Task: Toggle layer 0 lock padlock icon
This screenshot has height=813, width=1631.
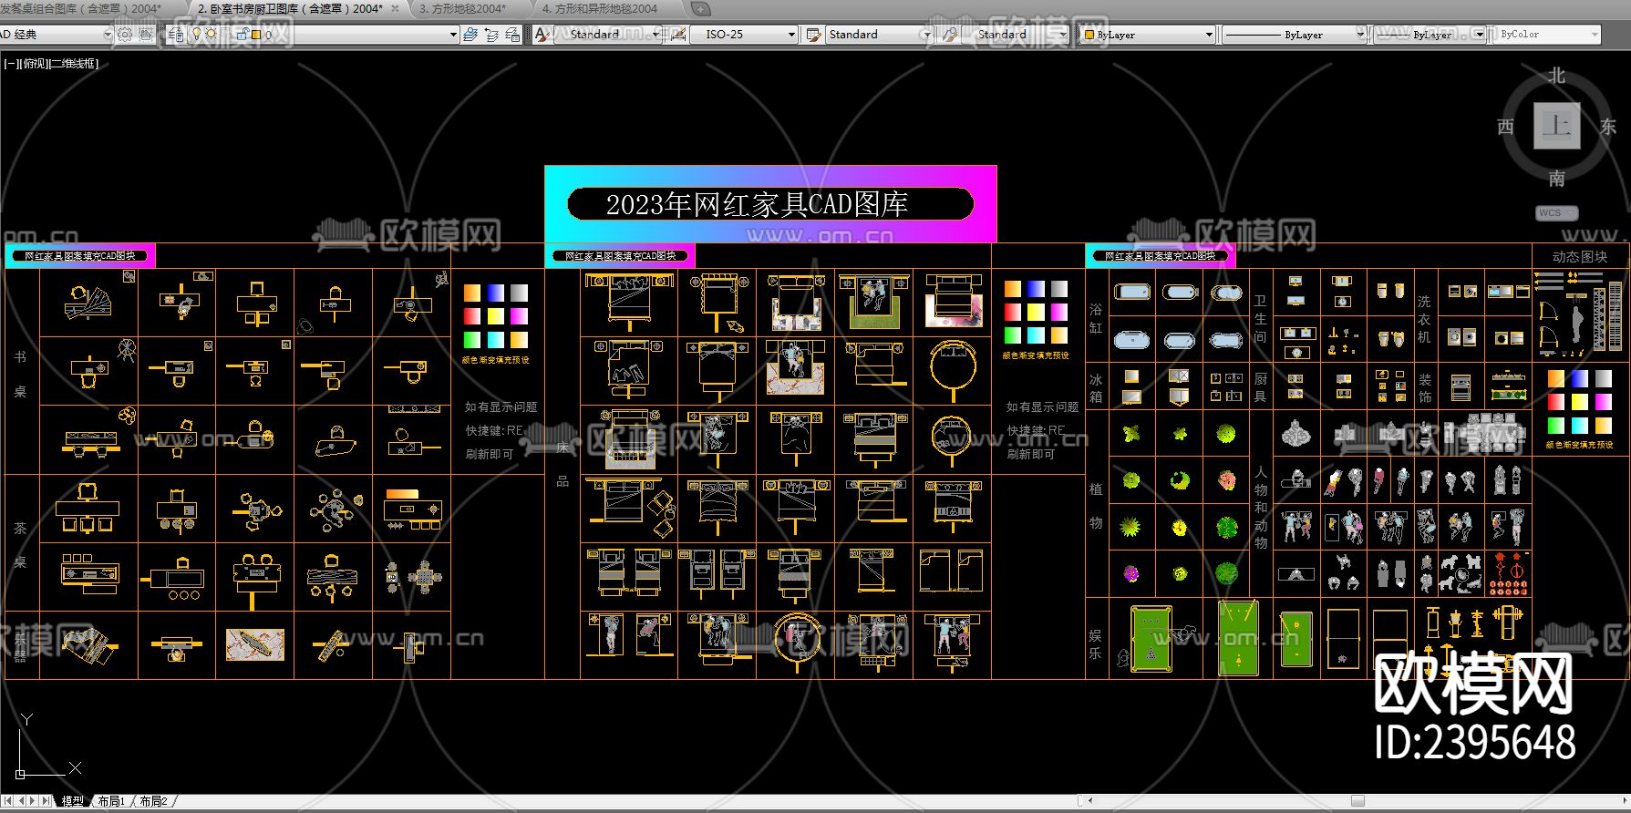Action: tap(243, 35)
